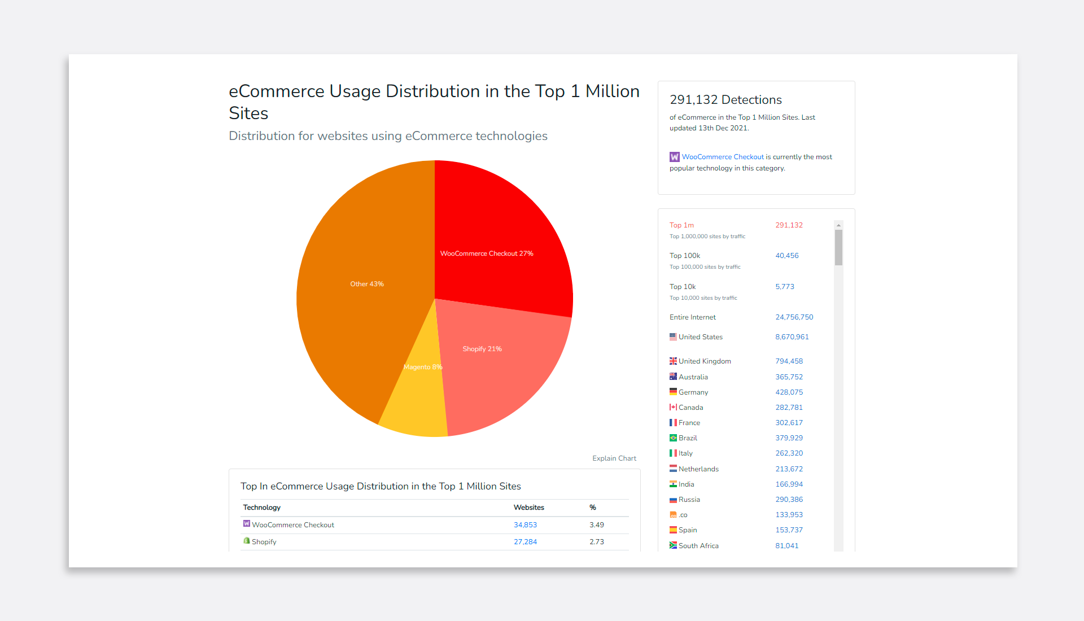The width and height of the screenshot is (1084, 621).
Task: Click the scroll up arrow in country list
Action: [838, 225]
